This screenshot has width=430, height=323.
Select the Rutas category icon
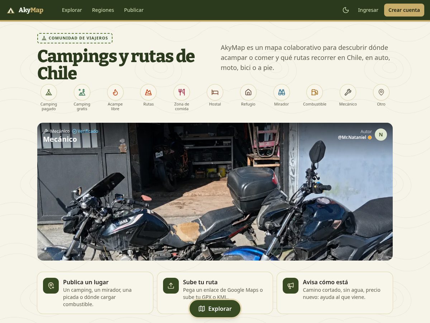point(148,92)
